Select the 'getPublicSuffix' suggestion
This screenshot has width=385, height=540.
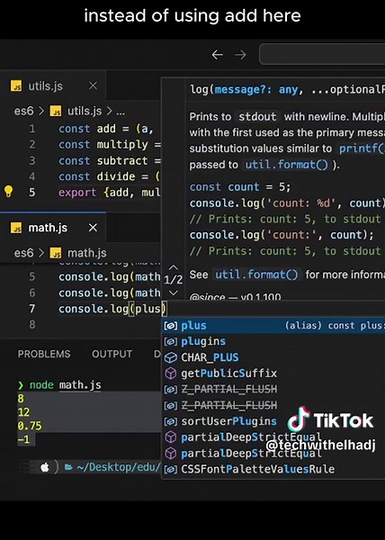(273, 373)
